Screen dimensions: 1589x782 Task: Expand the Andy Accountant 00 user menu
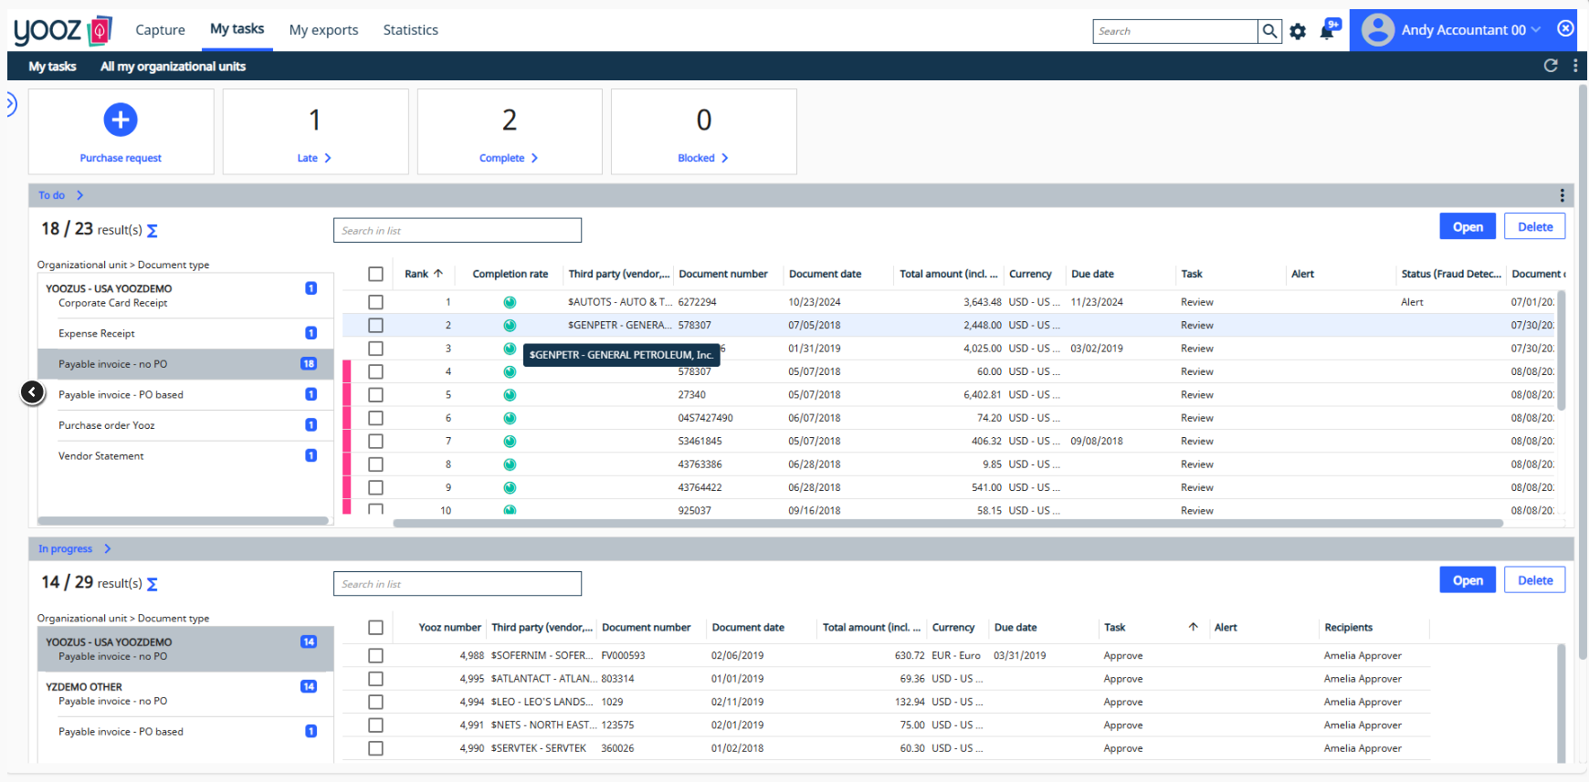click(1536, 30)
